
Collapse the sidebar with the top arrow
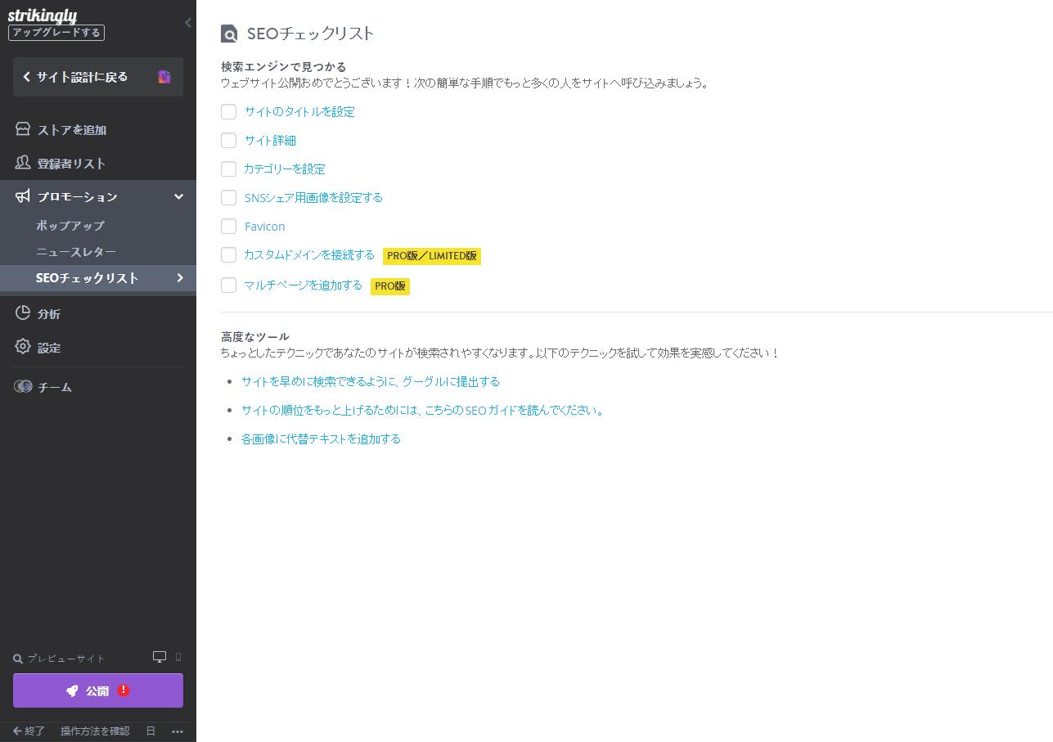tap(188, 23)
